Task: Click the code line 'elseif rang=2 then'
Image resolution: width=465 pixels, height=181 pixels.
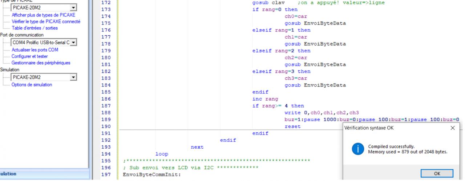Action: (281, 51)
